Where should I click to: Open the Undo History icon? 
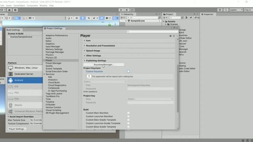[x=220, y=10]
